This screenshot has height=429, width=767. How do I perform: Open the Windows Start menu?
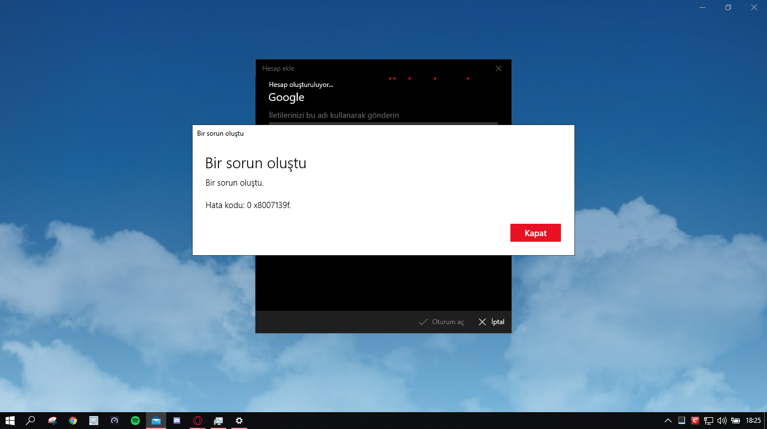10,420
